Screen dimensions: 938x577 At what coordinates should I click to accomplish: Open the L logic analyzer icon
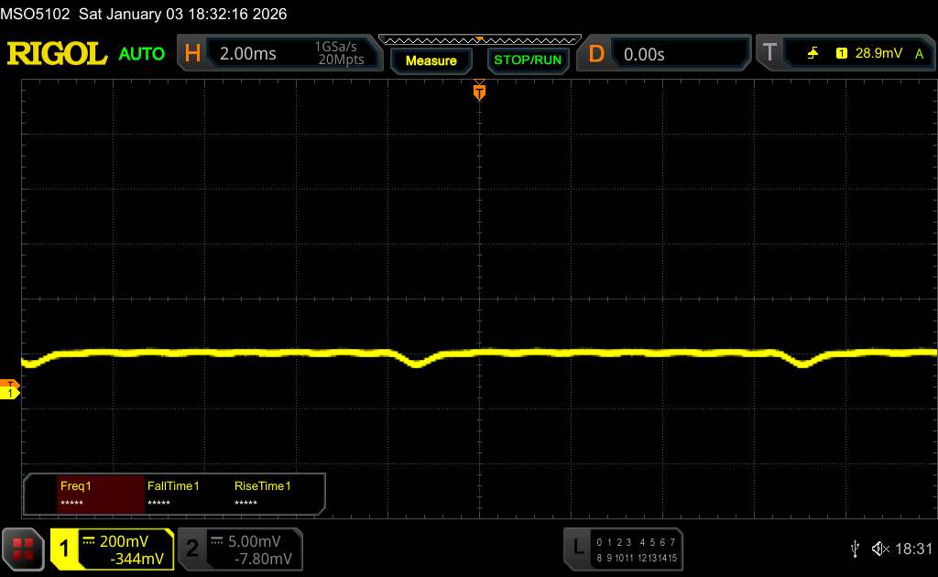[x=578, y=548]
